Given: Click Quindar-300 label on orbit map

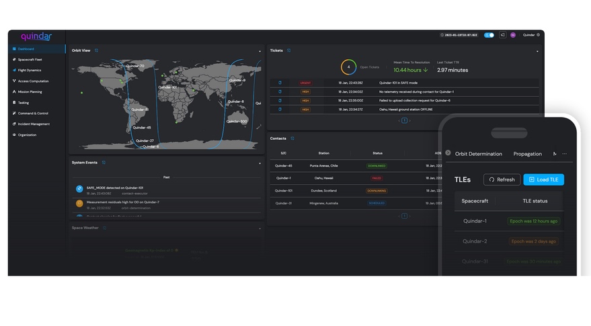Looking at the screenshot, I should coord(237,122).
